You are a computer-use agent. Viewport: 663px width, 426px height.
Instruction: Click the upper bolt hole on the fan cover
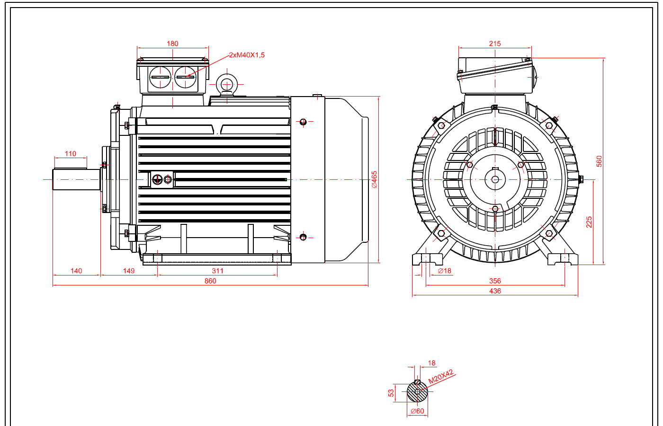tap(303, 122)
